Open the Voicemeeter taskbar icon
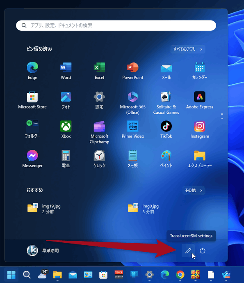244x283 pixels. 119,275
